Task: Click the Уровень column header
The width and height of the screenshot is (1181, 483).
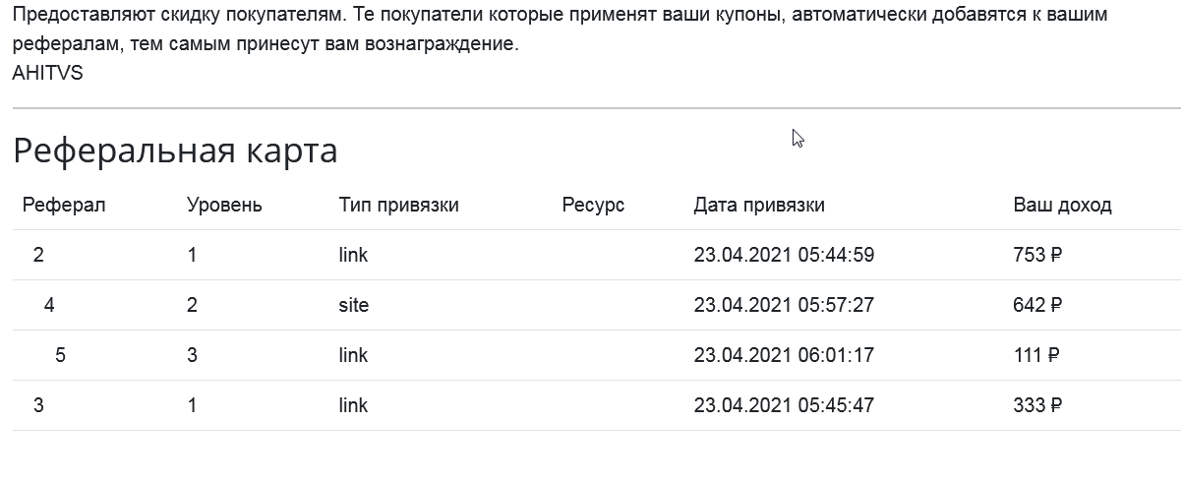Action: coord(224,206)
